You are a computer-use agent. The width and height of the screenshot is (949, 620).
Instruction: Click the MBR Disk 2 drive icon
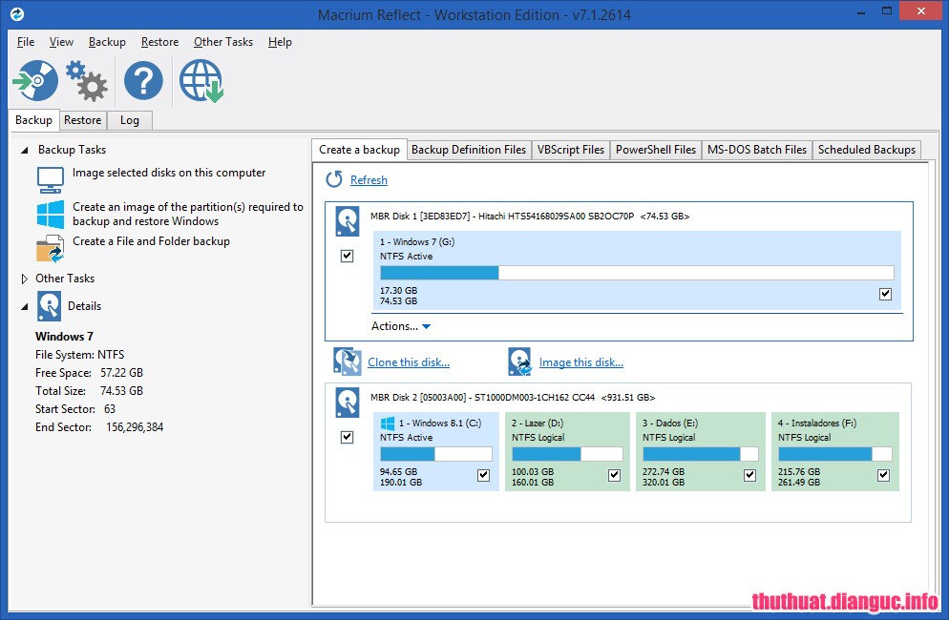coord(348,403)
